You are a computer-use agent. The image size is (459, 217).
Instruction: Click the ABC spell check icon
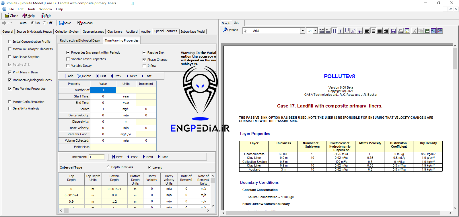322,31
